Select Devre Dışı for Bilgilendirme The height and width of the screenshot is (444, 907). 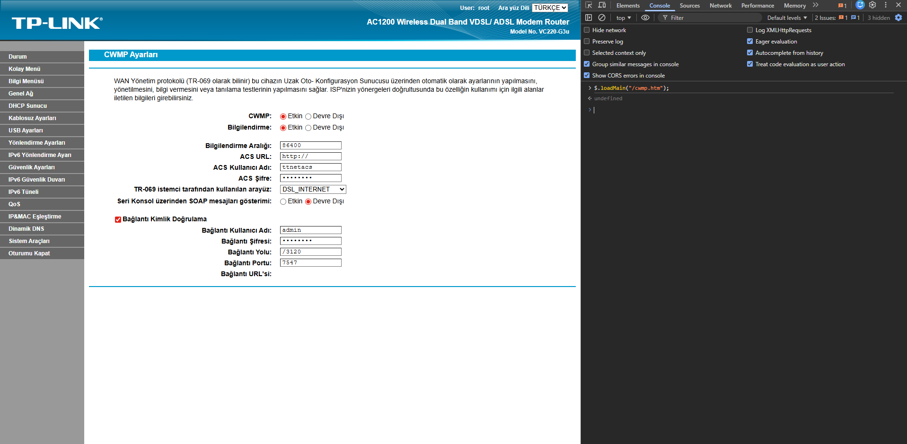tap(308, 128)
